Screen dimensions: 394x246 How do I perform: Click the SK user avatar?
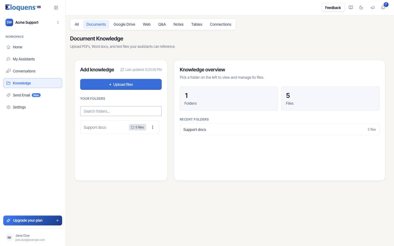(9, 238)
